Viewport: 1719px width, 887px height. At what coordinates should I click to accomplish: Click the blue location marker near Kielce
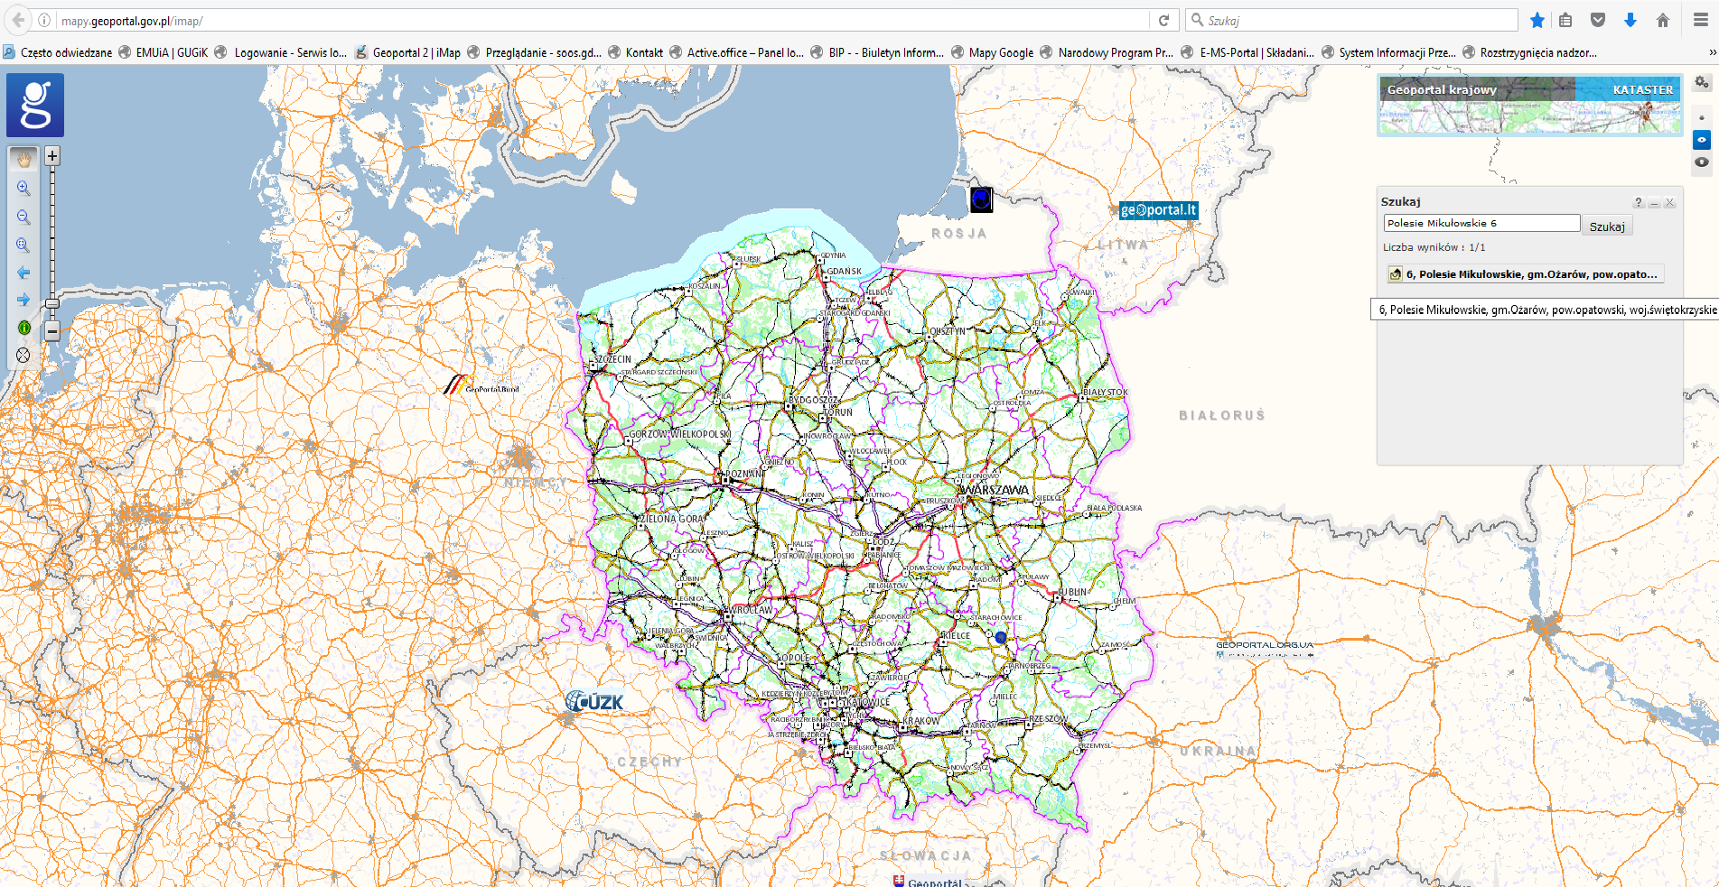(x=1001, y=637)
